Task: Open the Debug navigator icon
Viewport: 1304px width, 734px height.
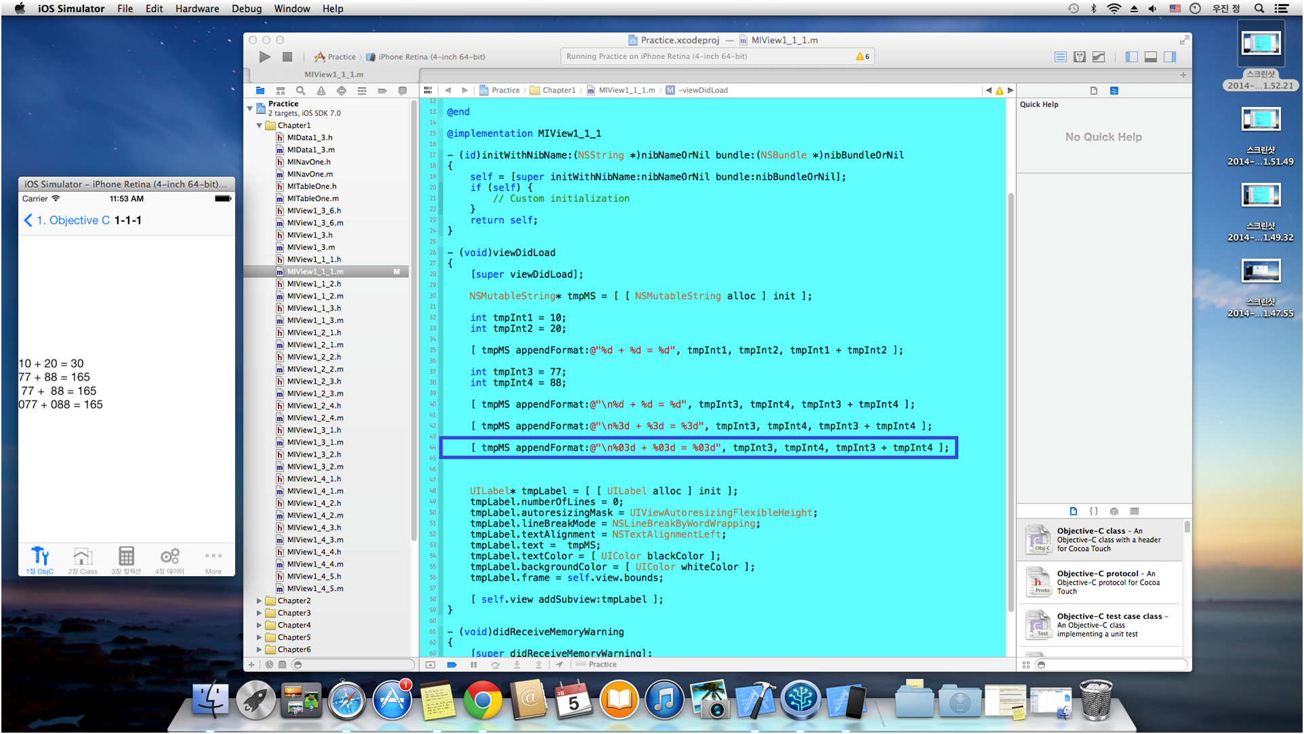Action: tap(362, 90)
